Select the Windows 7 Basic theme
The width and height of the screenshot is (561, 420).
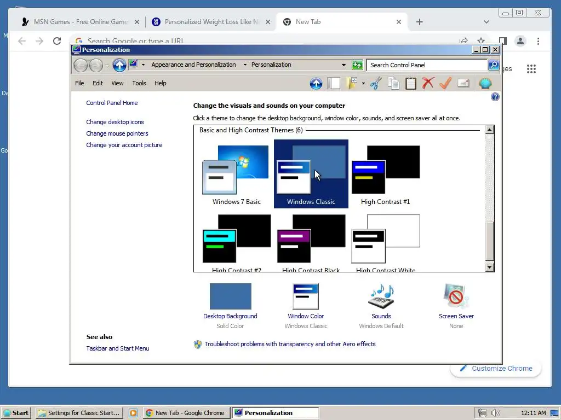pos(237,174)
